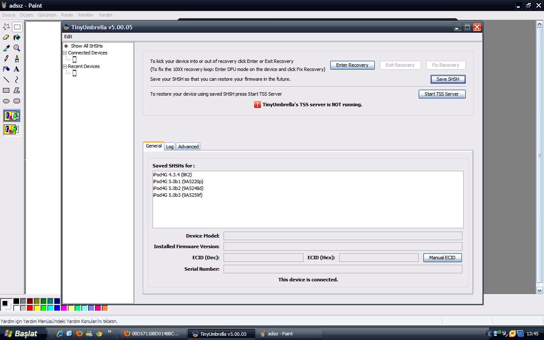This screenshot has height=340, width=544.
Task: Click the ECID (Dec) input field
Action: click(x=263, y=258)
